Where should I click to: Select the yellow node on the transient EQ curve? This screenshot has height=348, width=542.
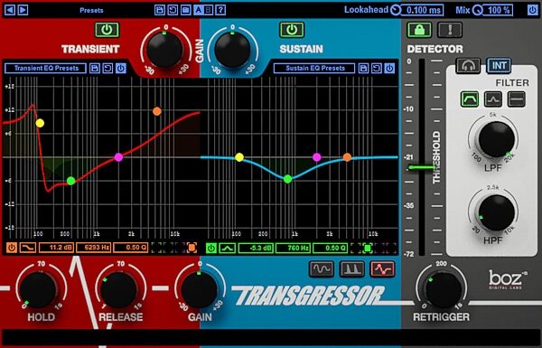coord(40,123)
